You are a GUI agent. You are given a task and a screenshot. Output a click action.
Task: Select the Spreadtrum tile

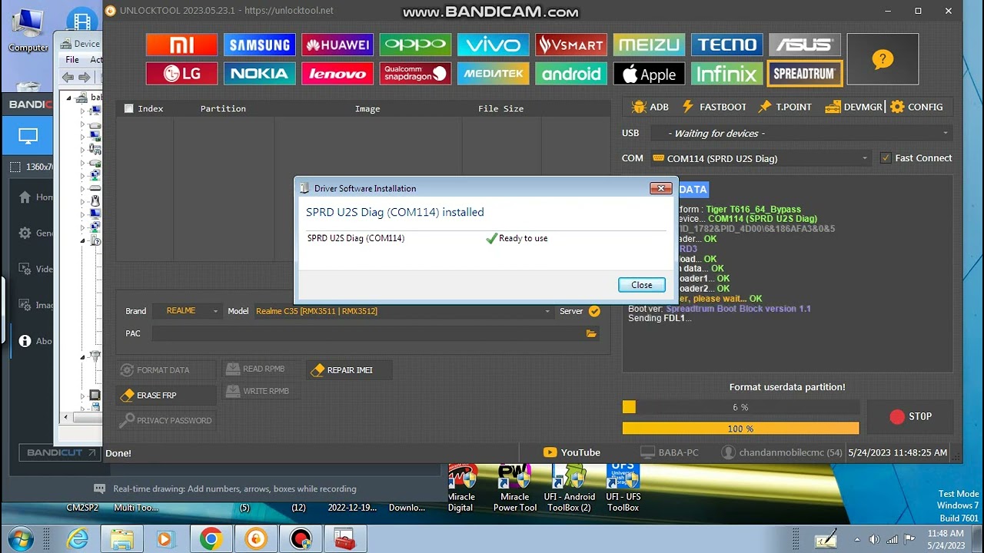(x=805, y=74)
